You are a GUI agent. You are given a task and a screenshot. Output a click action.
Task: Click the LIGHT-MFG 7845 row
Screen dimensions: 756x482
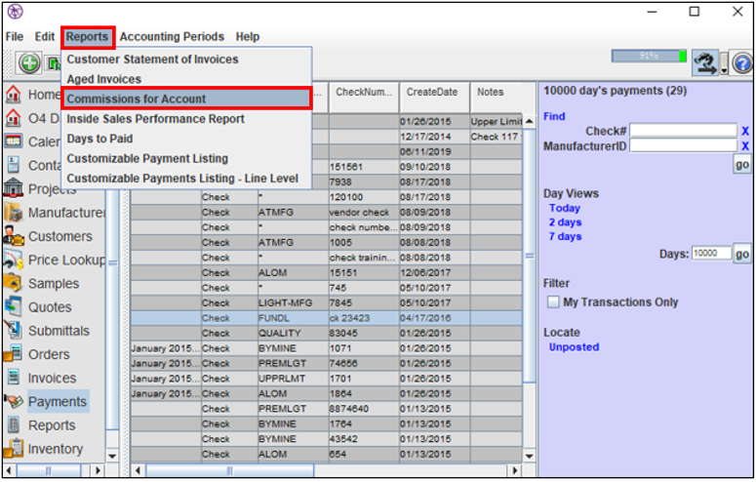pyautogui.click(x=327, y=303)
